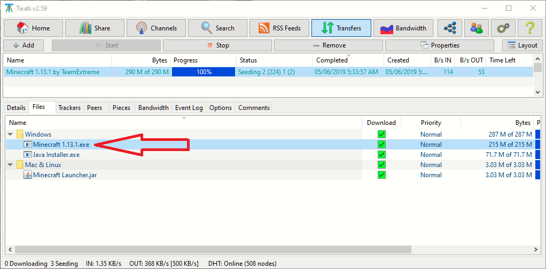546x269 pixels.
Task: Select Minecraft 1.13.1 by TeamExtreme transfer
Action: [x=268, y=72]
